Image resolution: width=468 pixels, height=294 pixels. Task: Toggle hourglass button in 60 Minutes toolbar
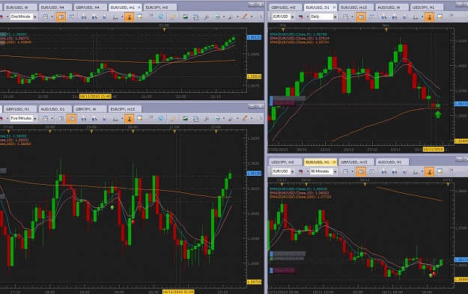point(430,171)
